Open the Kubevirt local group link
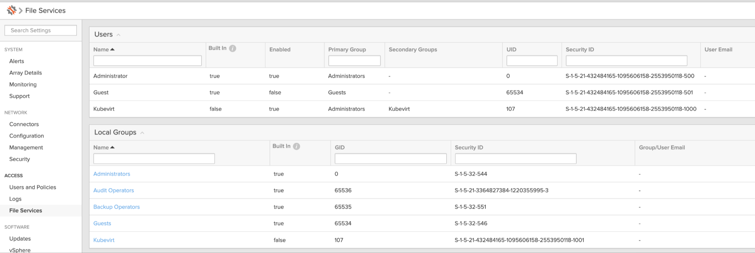This screenshot has height=253, width=755. coord(104,240)
